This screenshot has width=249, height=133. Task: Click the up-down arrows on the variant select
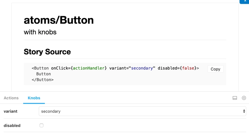coord(244,111)
